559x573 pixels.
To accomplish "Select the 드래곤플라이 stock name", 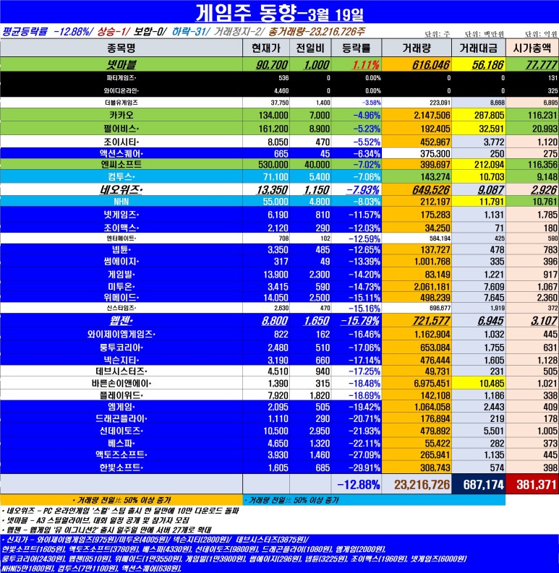I will pos(121,419).
